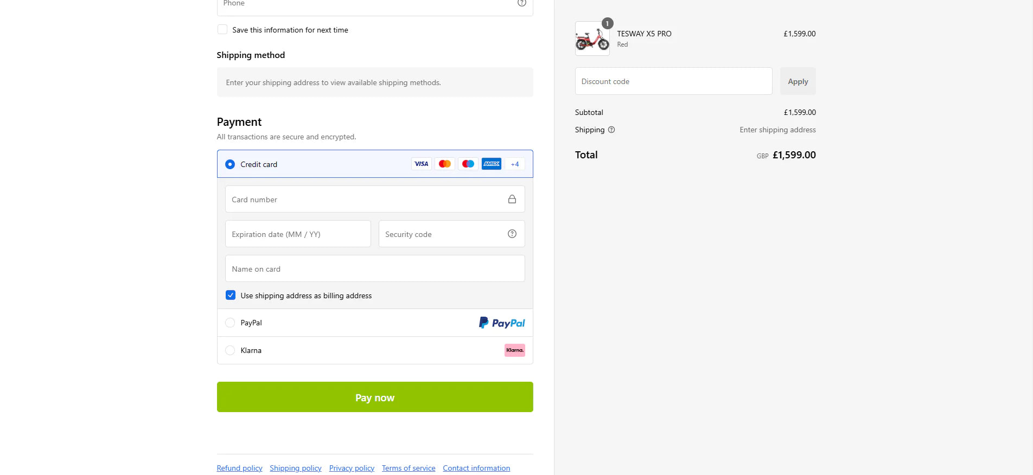Uncheck Use shipping address as billing address
Image resolution: width=1033 pixels, height=475 pixels.
pyautogui.click(x=231, y=295)
